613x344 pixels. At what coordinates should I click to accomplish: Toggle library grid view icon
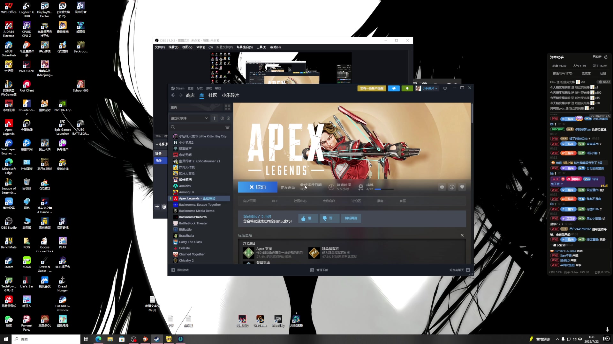[x=227, y=107]
